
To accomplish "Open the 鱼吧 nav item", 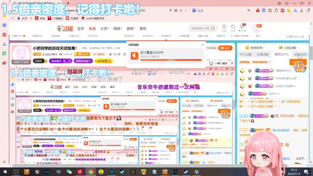I will point(143,29).
